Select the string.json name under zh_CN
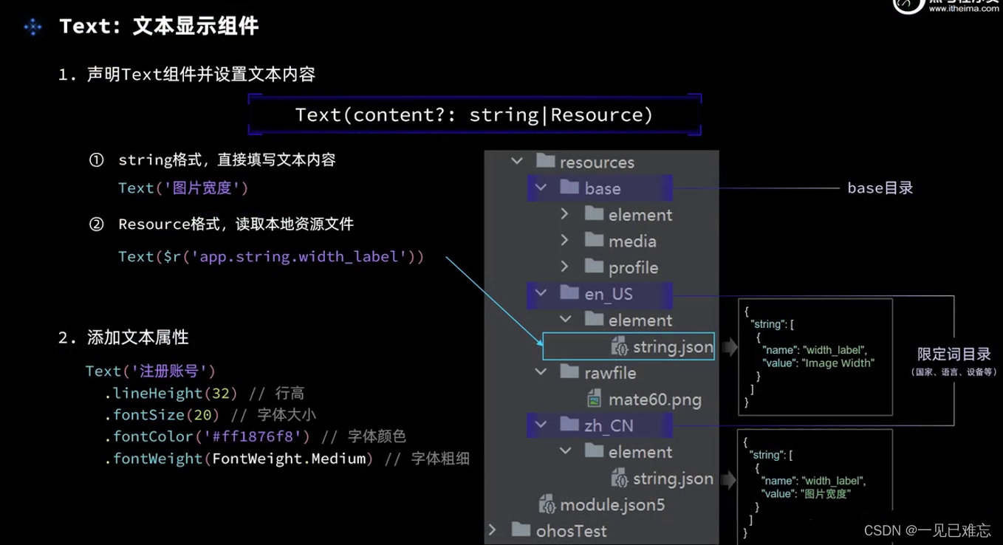This screenshot has width=1003, height=545. (673, 479)
